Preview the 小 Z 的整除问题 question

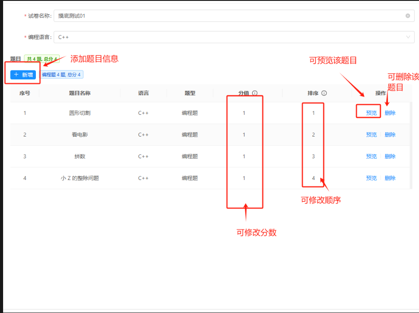coord(371,178)
